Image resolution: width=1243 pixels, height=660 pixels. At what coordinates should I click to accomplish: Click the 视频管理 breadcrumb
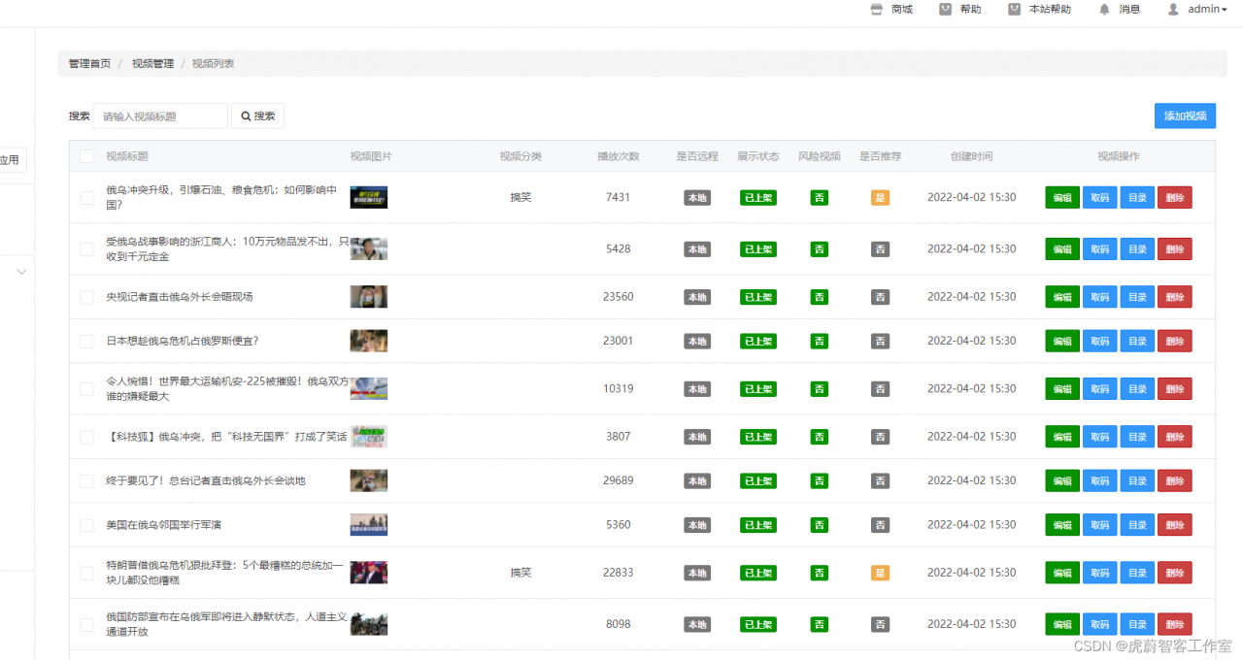152,63
